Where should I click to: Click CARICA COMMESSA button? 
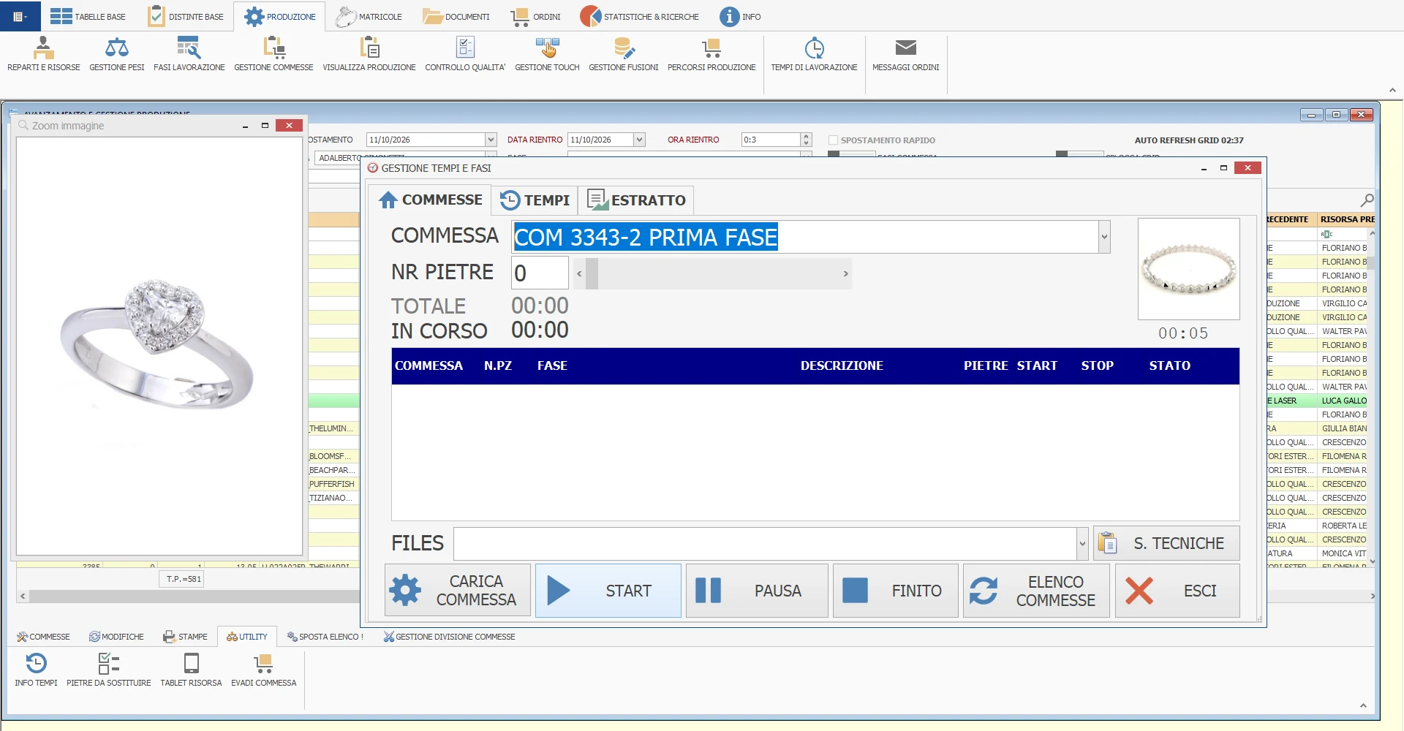458,591
